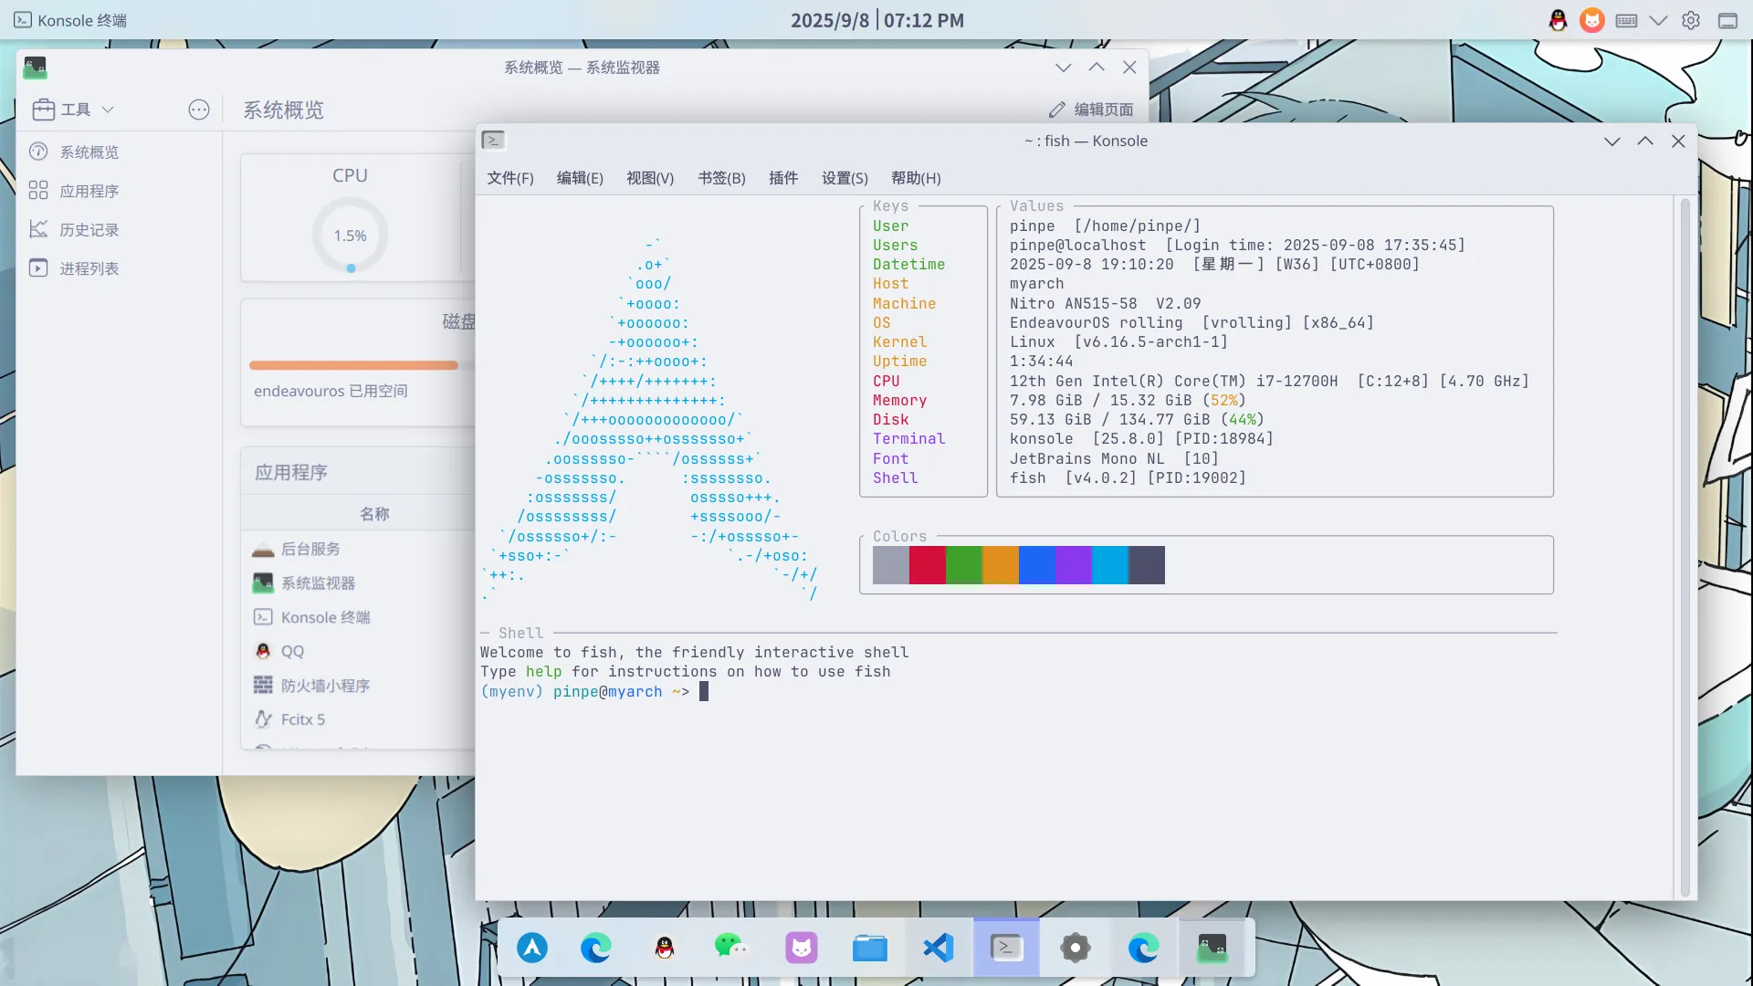Viewport: 1753px width, 986px height.
Task: Open the System Monitor more-options ellipsis icon
Action: pos(199,110)
